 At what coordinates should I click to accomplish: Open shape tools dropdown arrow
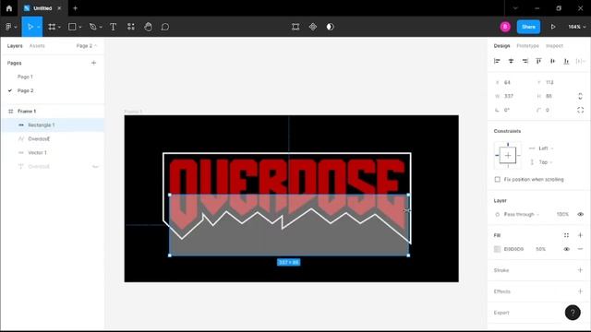click(x=80, y=27)
